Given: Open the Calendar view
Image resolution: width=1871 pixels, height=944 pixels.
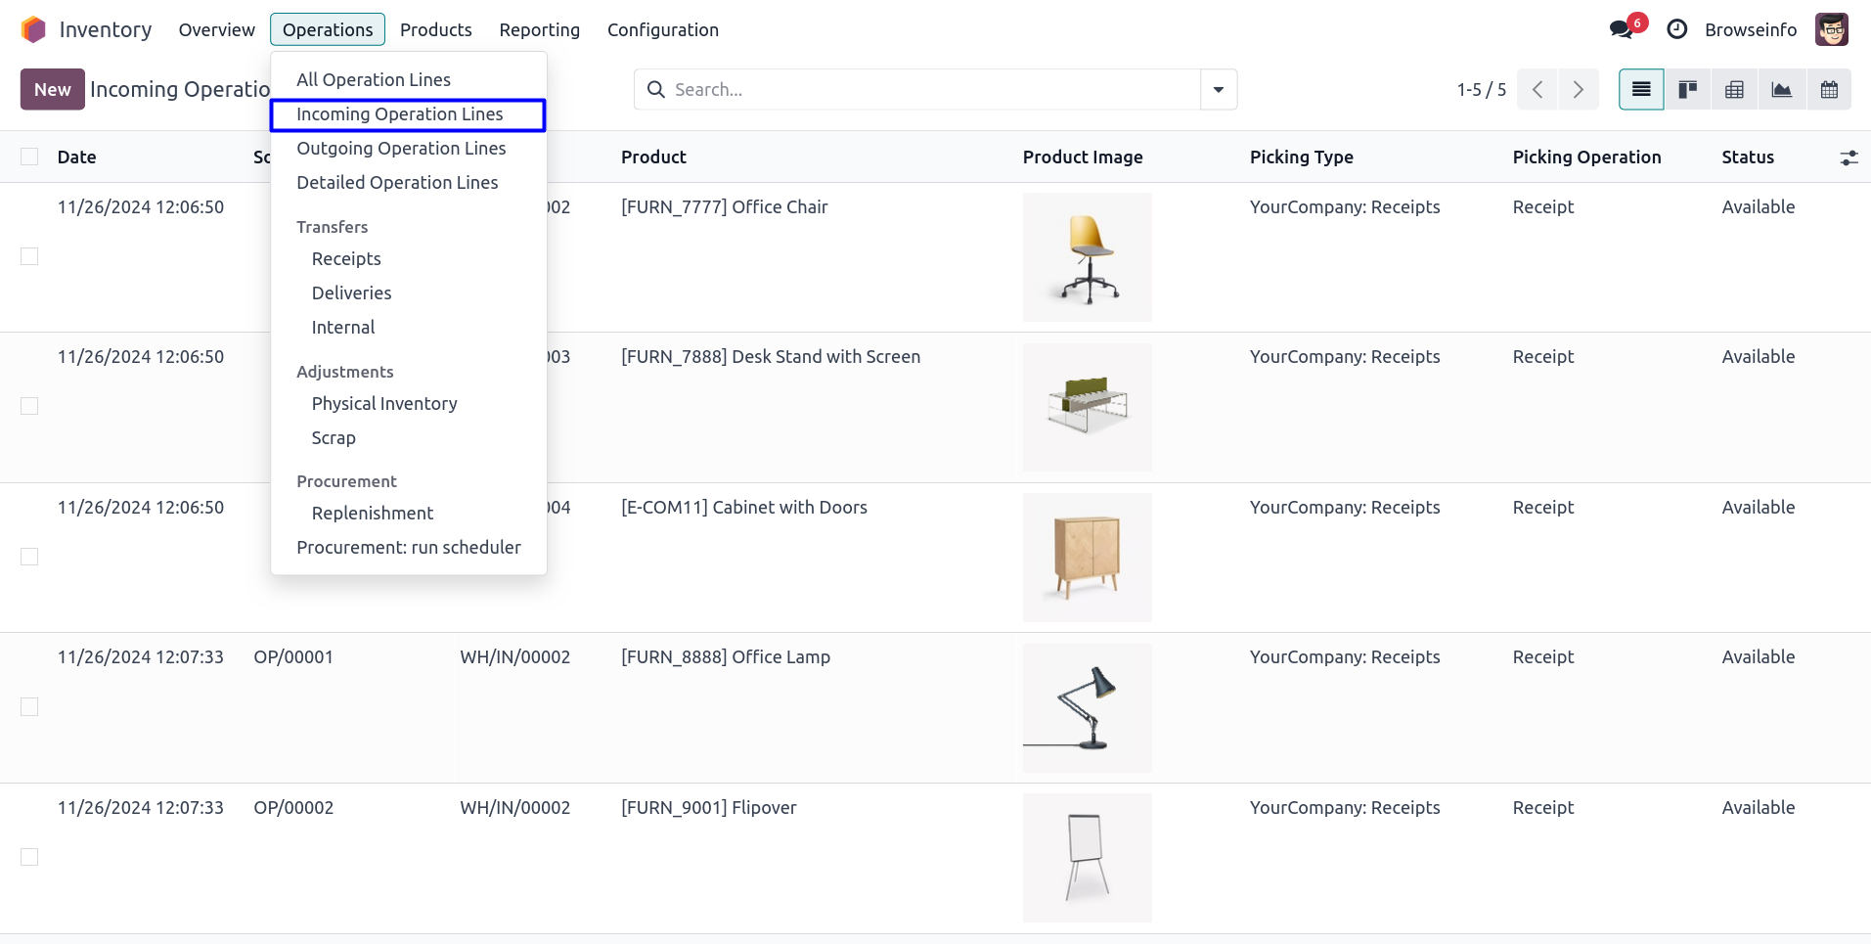Looking at the screenshot, I should coord(1828,90).
